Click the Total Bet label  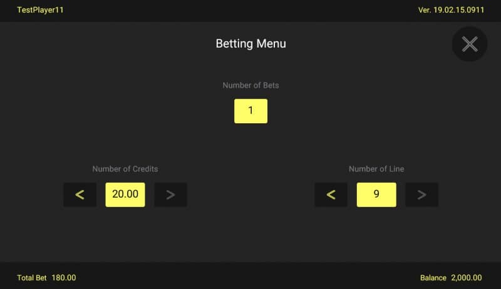(31, 278)
